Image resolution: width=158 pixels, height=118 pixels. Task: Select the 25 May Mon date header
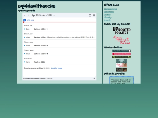click(x=29, y=50)
